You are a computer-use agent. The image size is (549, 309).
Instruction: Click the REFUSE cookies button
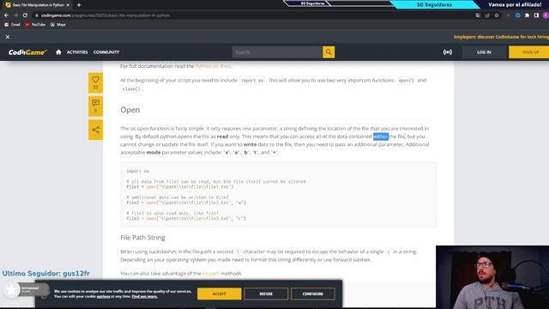(x=266, y=294)
